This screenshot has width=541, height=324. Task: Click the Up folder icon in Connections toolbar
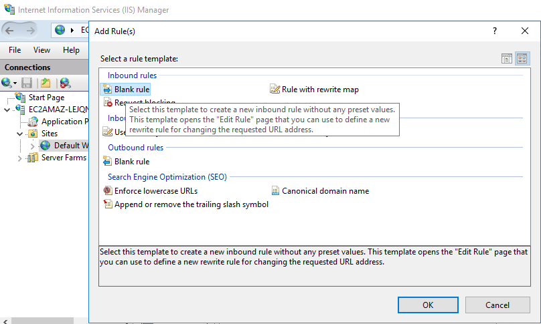tap(46, 83)
